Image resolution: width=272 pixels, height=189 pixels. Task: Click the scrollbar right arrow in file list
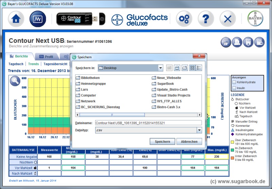(x=200, y=115)
